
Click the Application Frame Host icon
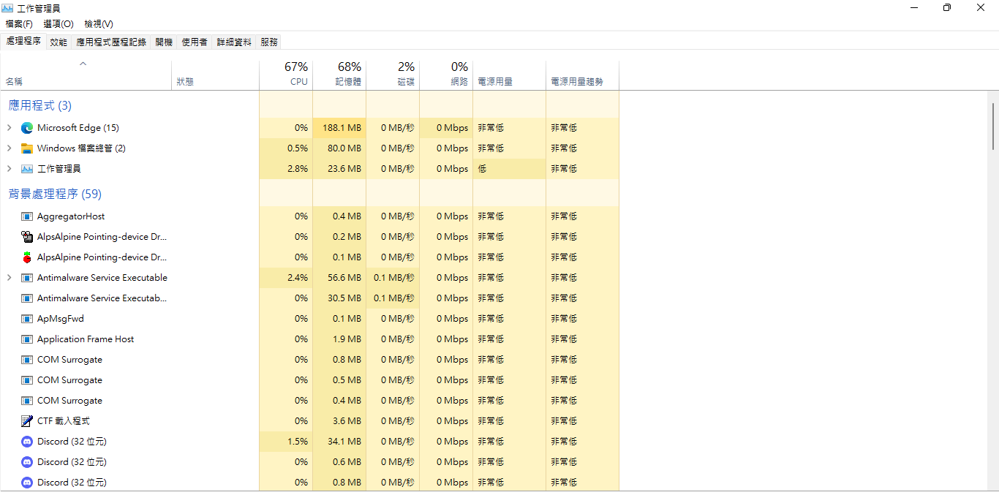(x=26, y=339)
